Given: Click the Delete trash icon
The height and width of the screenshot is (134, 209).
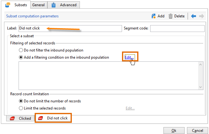Looking at the screenshot, I should click(x=171, y=16).
